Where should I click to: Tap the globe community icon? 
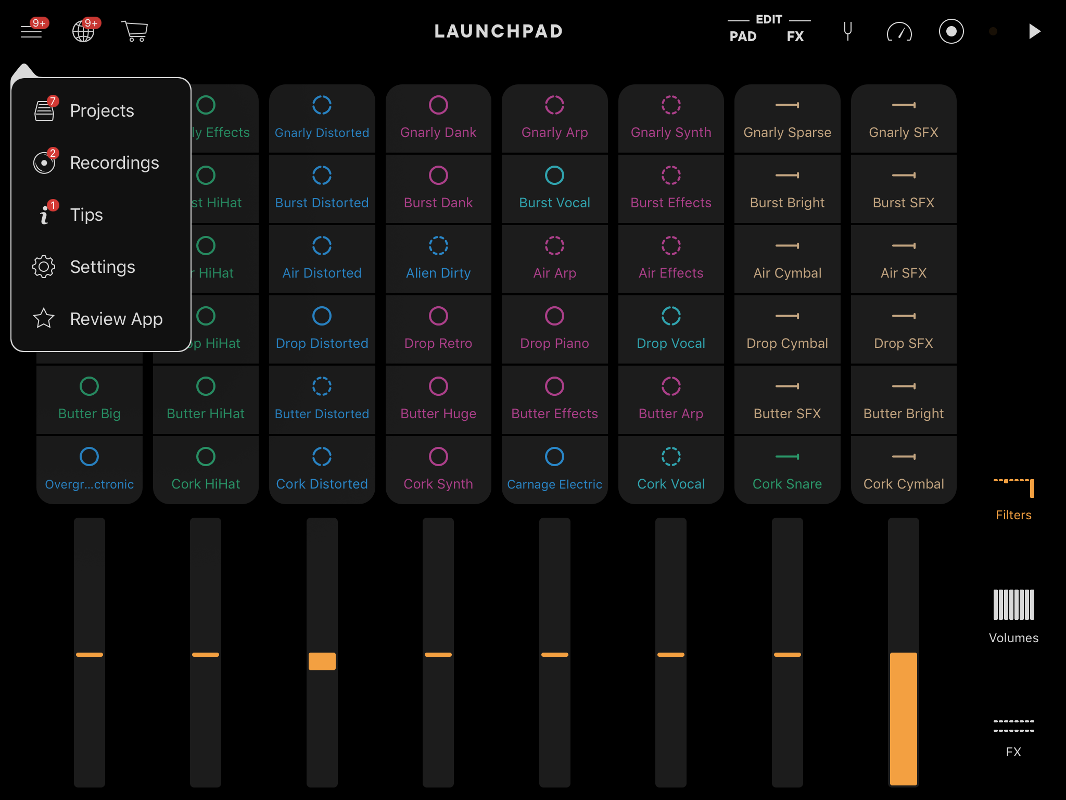pyautogui.click(x=83, y=31)
